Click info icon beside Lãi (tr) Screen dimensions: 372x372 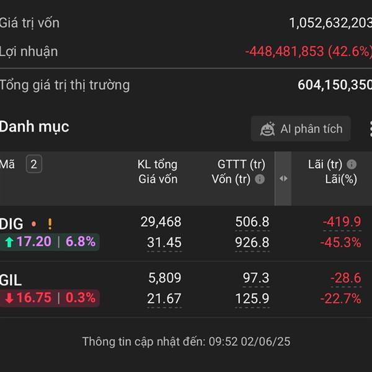click(x=352, y=164)
